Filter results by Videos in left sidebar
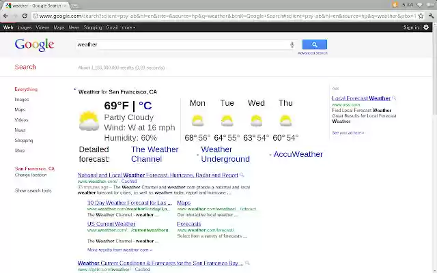 21,120
